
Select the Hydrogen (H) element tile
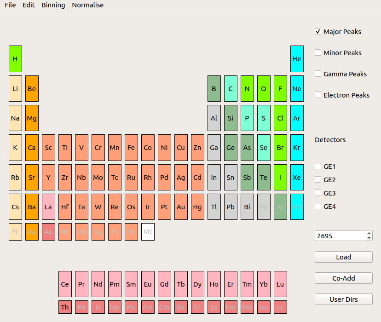(x=15, y=59)
